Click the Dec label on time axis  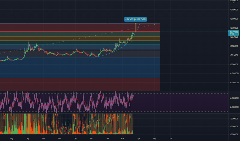coord(75,138)
